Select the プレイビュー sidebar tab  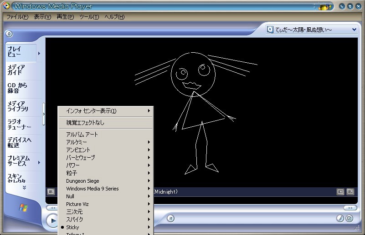pyautogui.click(x=21, y=52)
